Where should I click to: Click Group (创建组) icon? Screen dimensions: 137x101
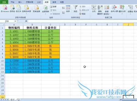tap(130, 9)
